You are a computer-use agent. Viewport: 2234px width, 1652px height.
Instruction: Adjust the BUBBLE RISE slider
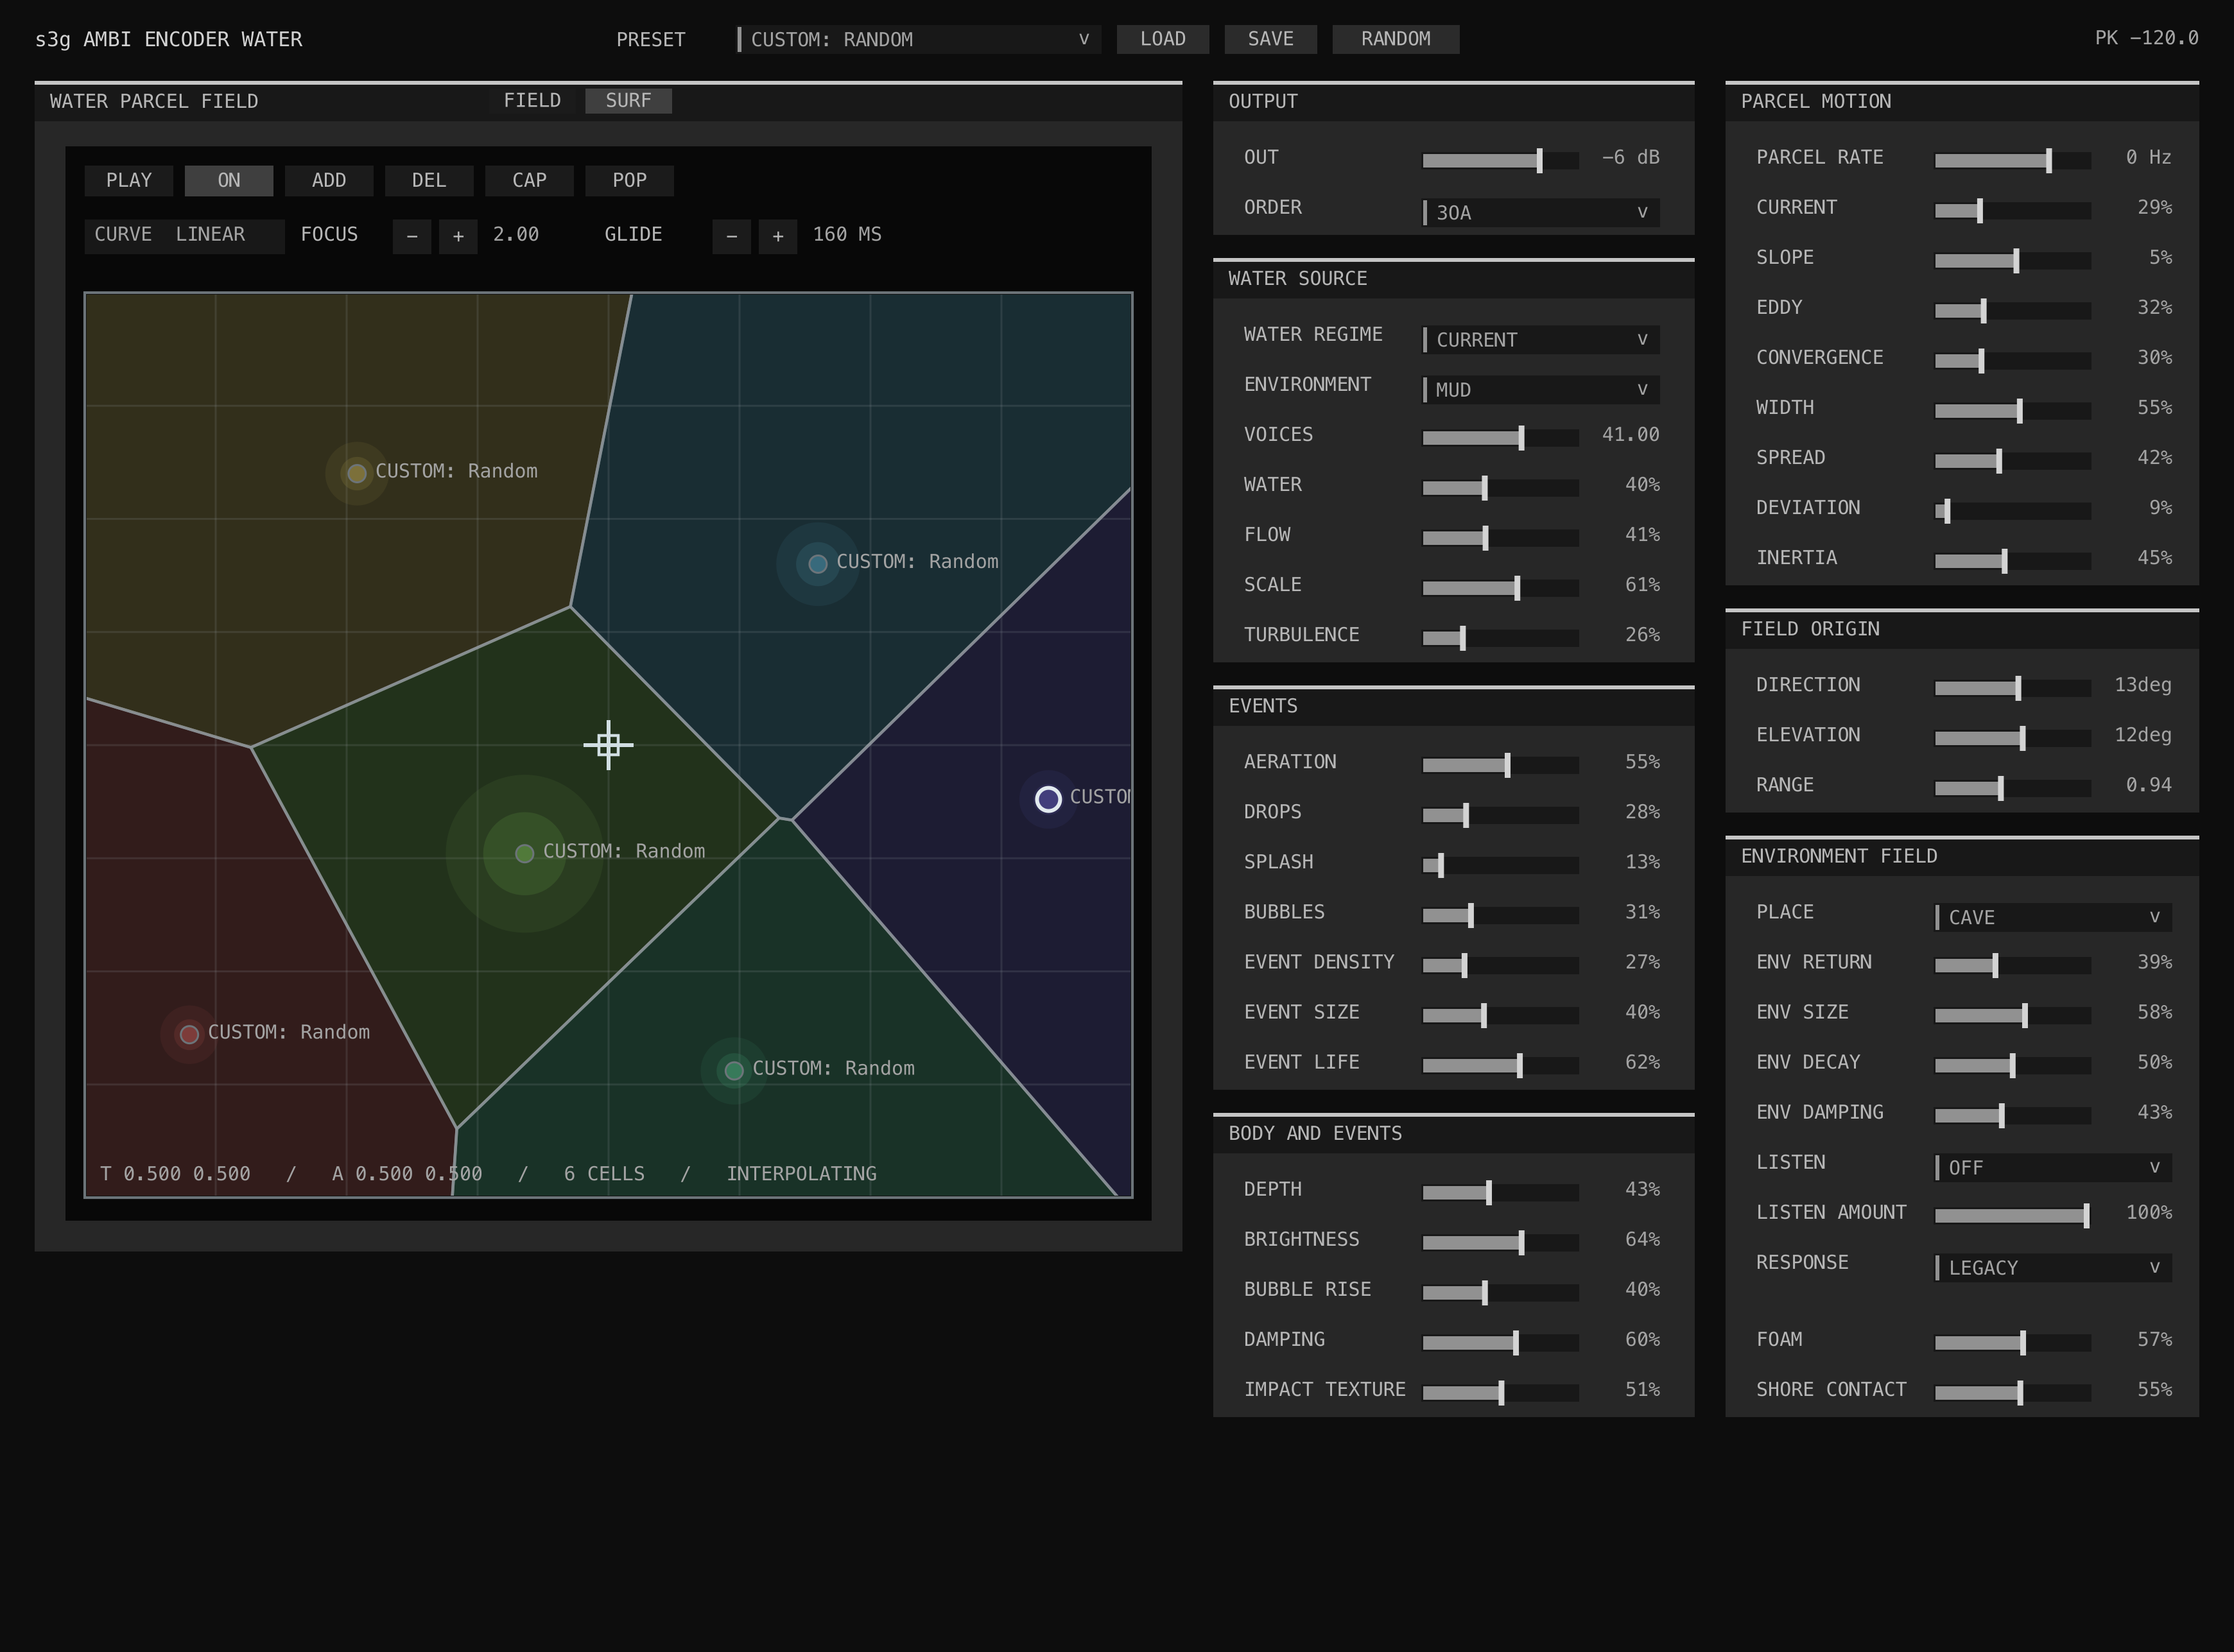click(x=1500, y=1292)
